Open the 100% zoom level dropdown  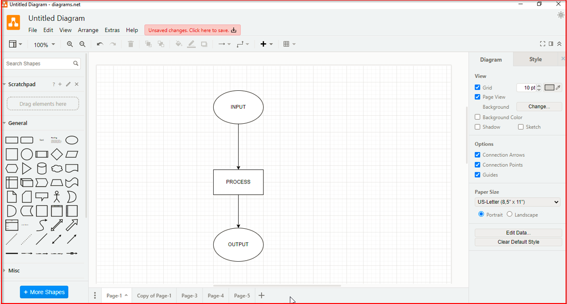point(44,45)
